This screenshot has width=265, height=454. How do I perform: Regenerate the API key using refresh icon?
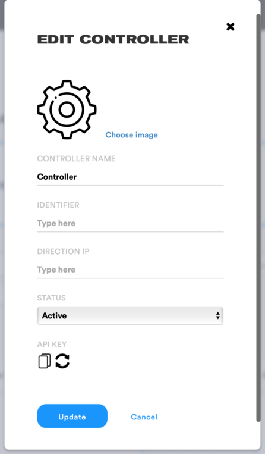pos(62,361)
